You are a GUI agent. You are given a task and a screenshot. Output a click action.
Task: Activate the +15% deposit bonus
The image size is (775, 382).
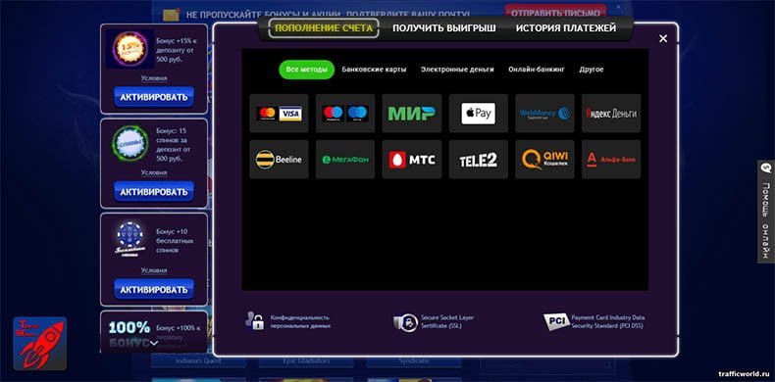tap(154, 97)
